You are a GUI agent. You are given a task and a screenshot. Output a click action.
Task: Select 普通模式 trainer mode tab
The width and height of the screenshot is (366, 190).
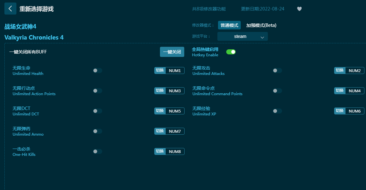click(229, 25)
